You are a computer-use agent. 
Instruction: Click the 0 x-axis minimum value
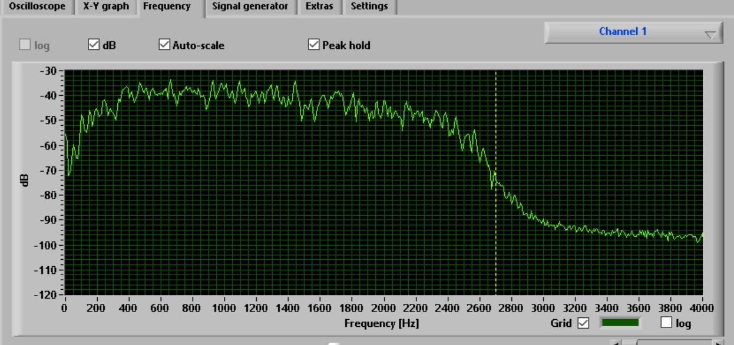[x=64, y=307]
